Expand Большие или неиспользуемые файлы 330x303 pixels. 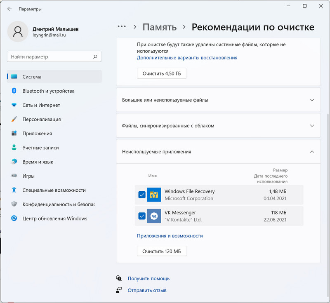[312, 99]
